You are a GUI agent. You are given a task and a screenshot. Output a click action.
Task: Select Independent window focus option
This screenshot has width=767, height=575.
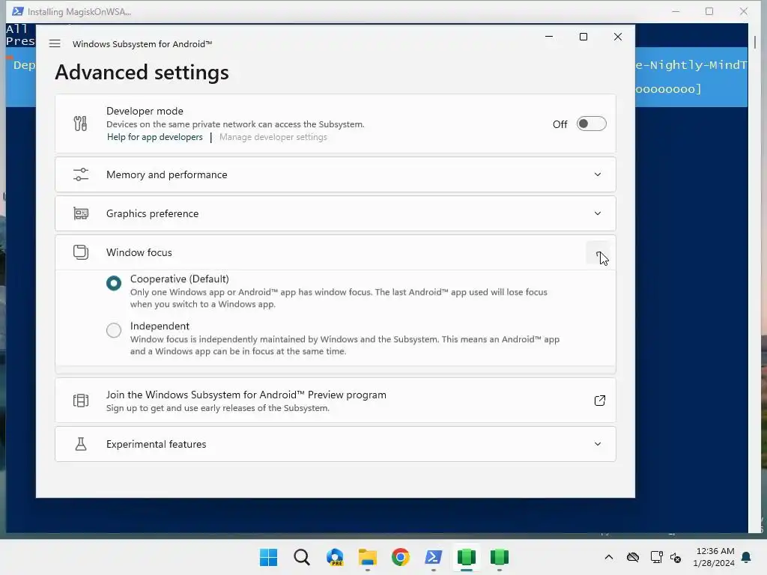point(114,330)
